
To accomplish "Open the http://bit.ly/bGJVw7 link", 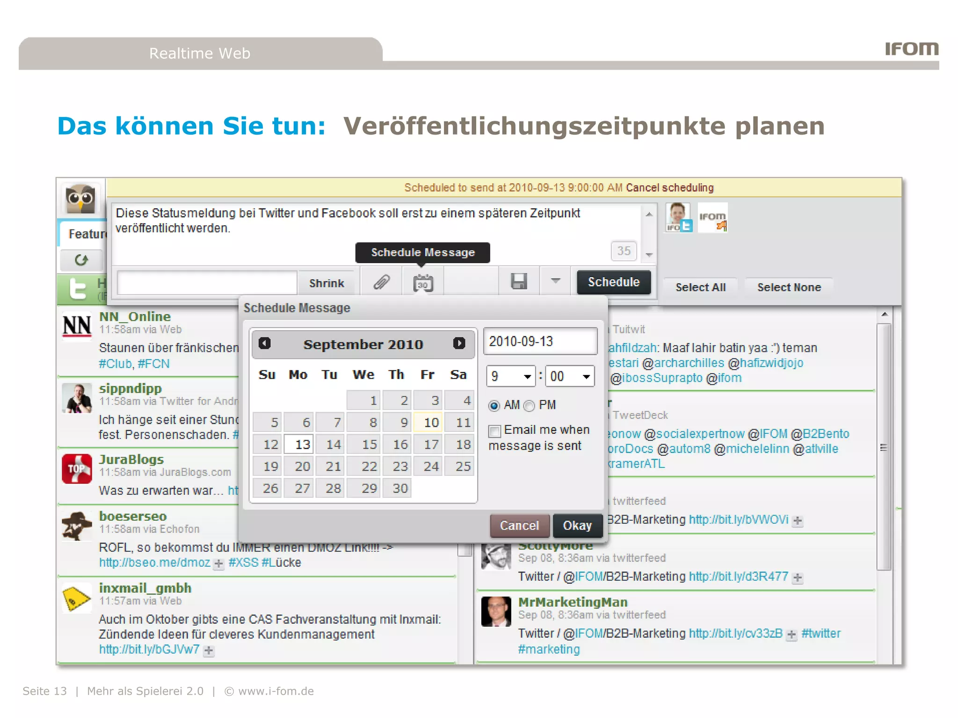I will 149,650.
